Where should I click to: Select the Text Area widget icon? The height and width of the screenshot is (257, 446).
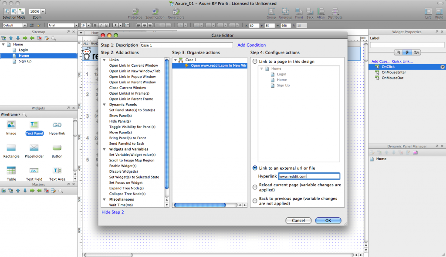(x=57, y=170)
